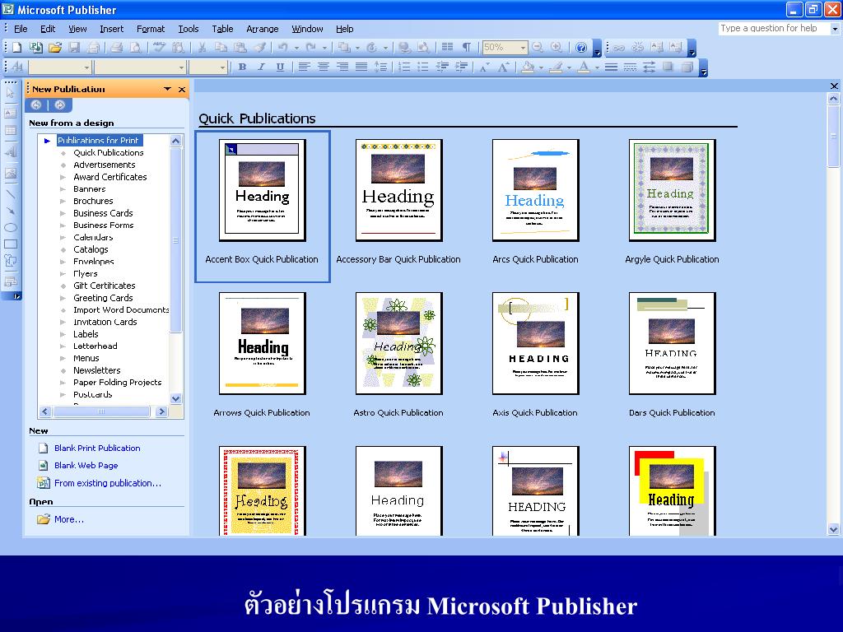Screen dimensions: 843x632
Task: Click the task pane Back arrow button
Action: 36,105
